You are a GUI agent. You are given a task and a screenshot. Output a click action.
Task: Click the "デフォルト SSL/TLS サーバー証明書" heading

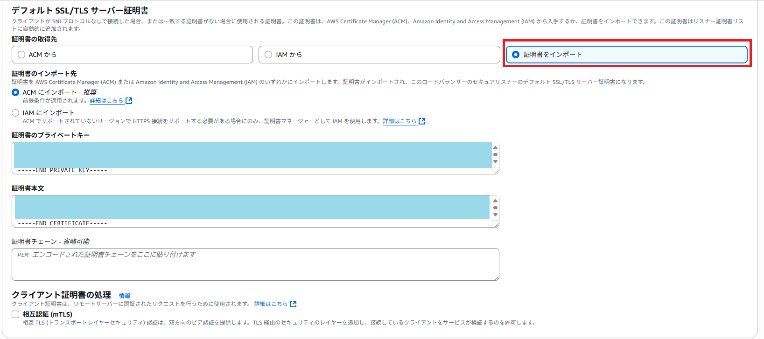click(80, 10)
